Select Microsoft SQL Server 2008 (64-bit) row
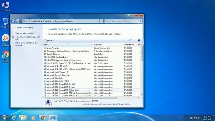The height and width of the screenshot is (121, 215). (x=91, y=84)
